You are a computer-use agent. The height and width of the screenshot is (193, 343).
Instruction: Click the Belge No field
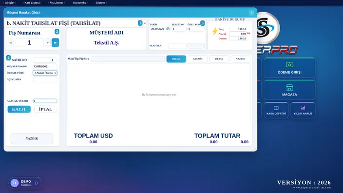179,29
